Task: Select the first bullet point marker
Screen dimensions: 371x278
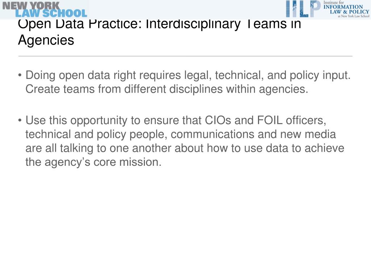Action: [20, 75]
